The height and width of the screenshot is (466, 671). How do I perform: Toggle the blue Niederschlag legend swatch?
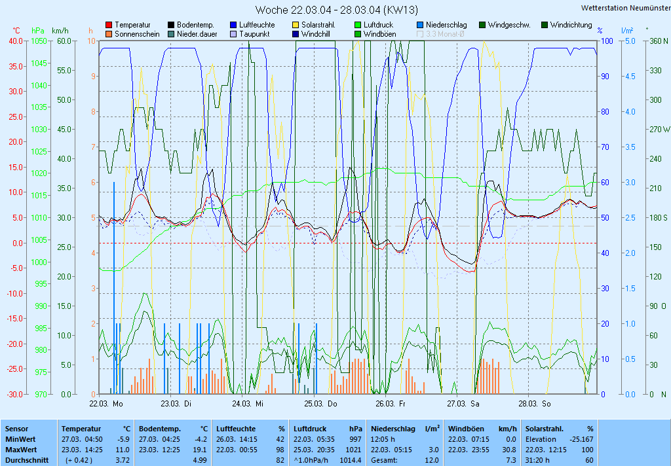point(420,26)
